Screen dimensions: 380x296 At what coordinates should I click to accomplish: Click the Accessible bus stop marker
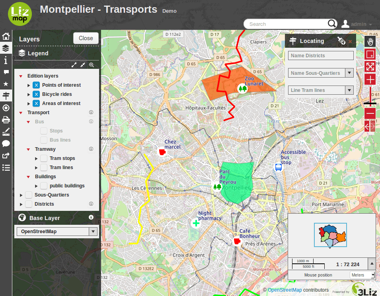279,167
